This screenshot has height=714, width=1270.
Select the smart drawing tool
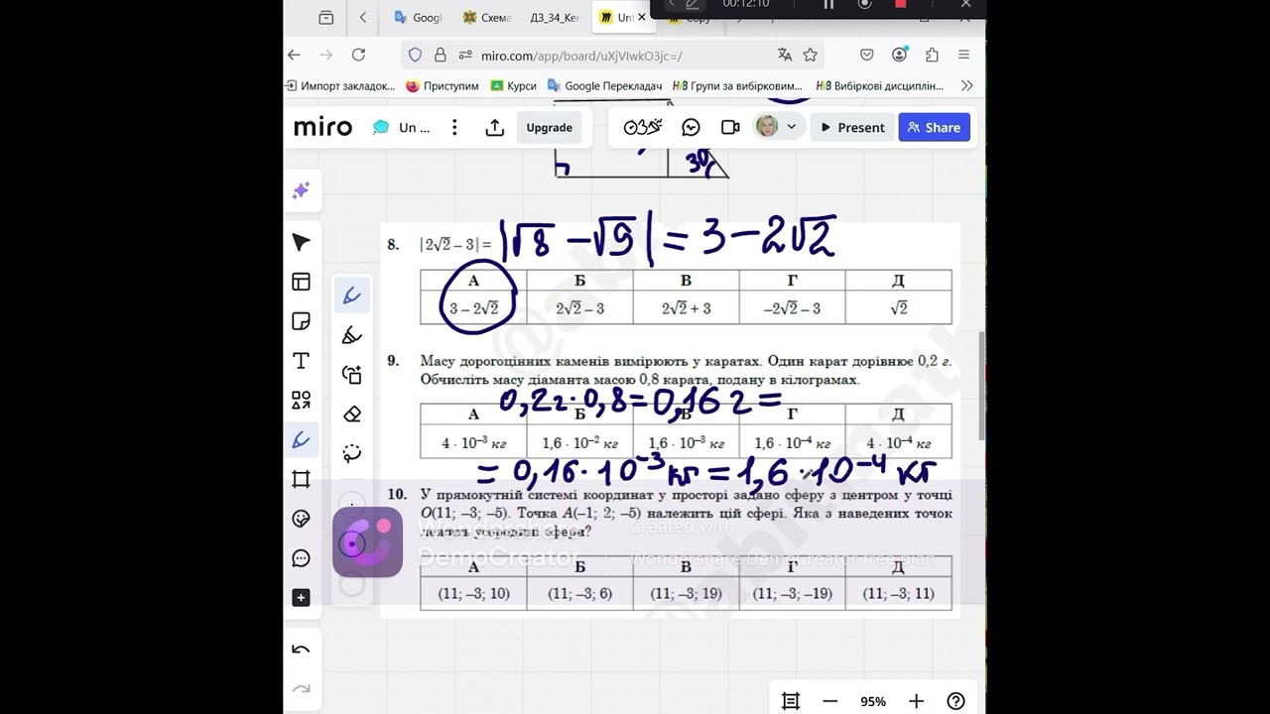pos(352,375)
